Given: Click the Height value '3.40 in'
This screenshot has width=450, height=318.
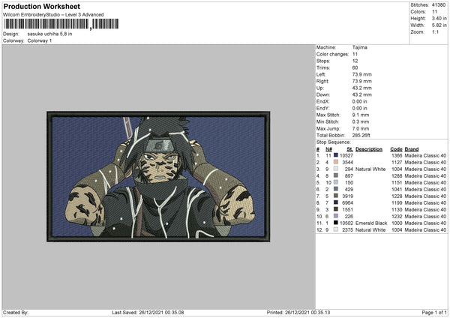Looking at the screenshot, I should [439, 18].
